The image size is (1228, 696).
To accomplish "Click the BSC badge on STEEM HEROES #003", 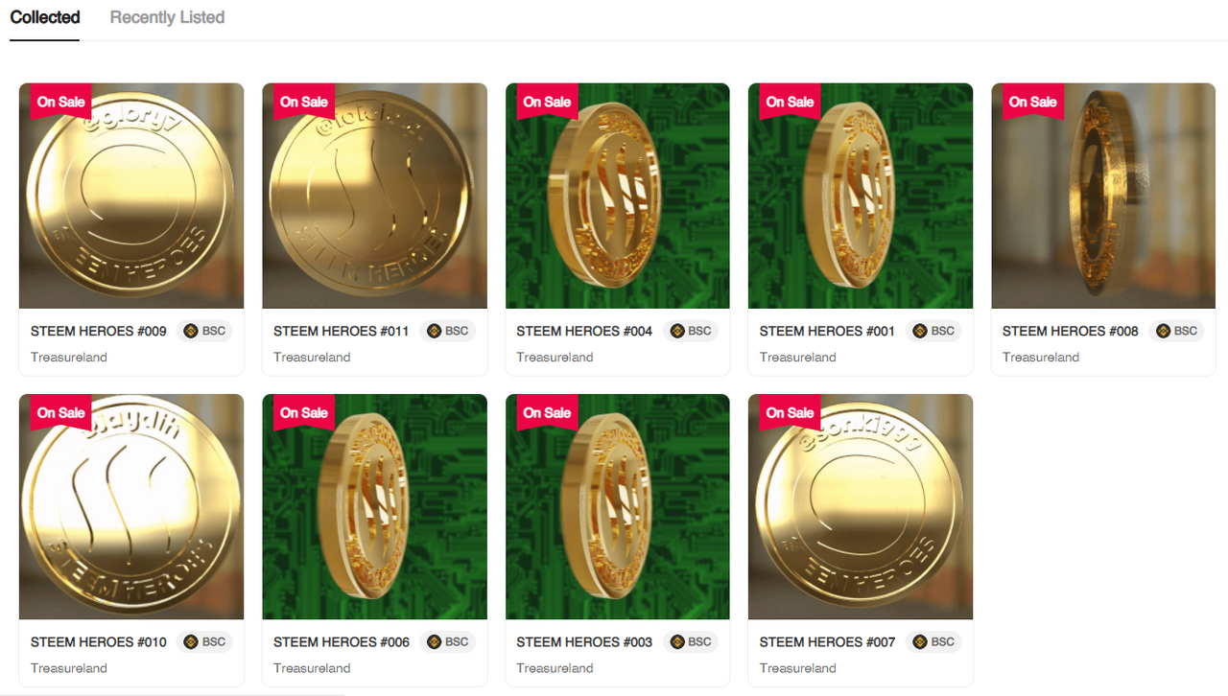I will [x=691, y=642].
